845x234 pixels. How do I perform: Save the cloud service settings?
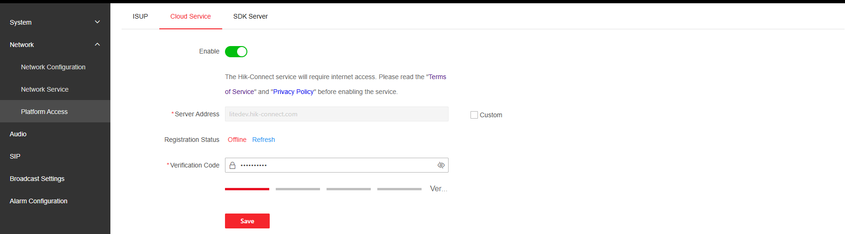[247, 221]
